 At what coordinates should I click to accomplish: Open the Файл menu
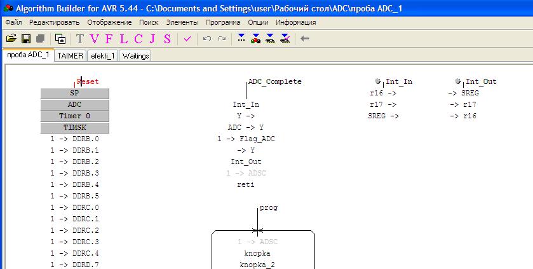[x=13, y=22]
